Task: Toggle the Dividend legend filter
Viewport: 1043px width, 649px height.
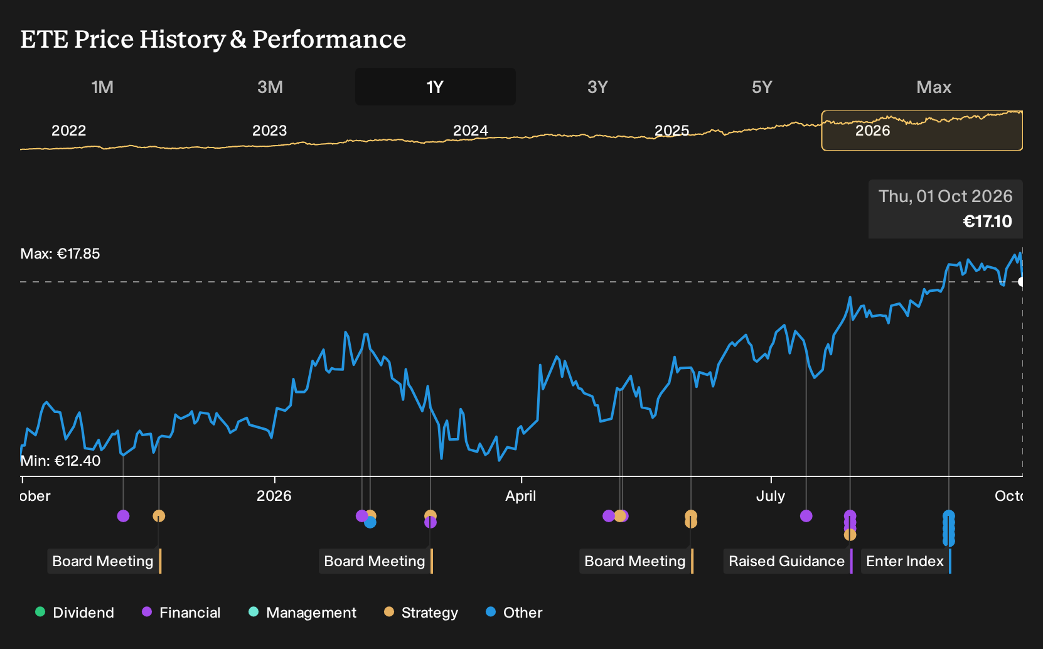Action: pyautogui.click(x=75, y=613)
